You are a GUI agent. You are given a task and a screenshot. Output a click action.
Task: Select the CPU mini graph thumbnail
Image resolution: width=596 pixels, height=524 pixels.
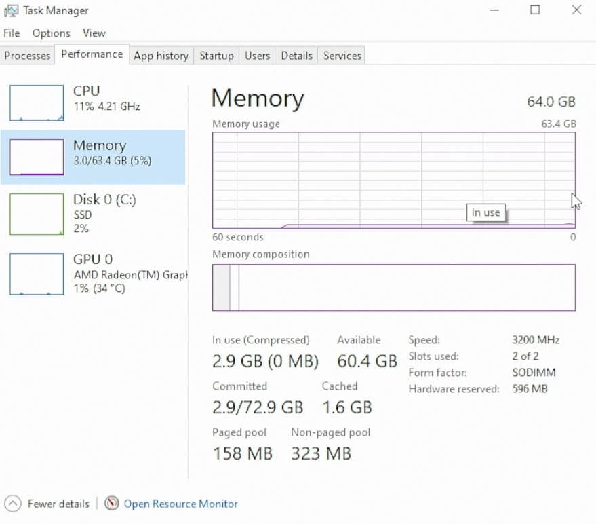tap(37, 103)
